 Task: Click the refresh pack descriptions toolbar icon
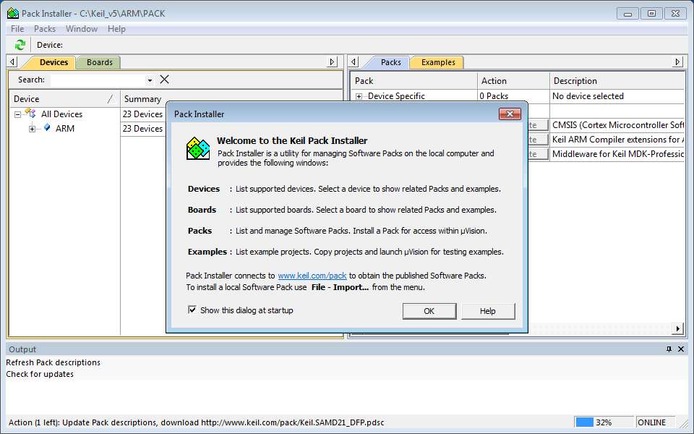click(20, 45)
